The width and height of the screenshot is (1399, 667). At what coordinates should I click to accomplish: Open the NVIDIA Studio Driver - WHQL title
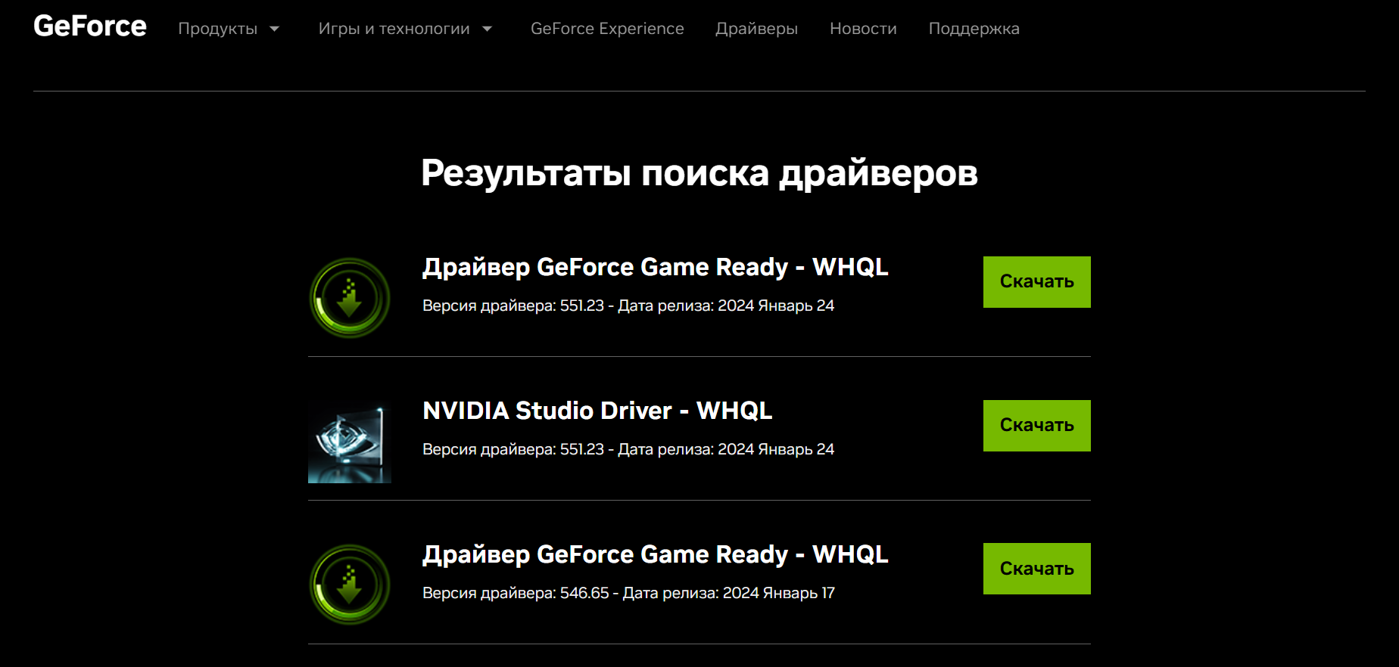click(x=597, y=411)
